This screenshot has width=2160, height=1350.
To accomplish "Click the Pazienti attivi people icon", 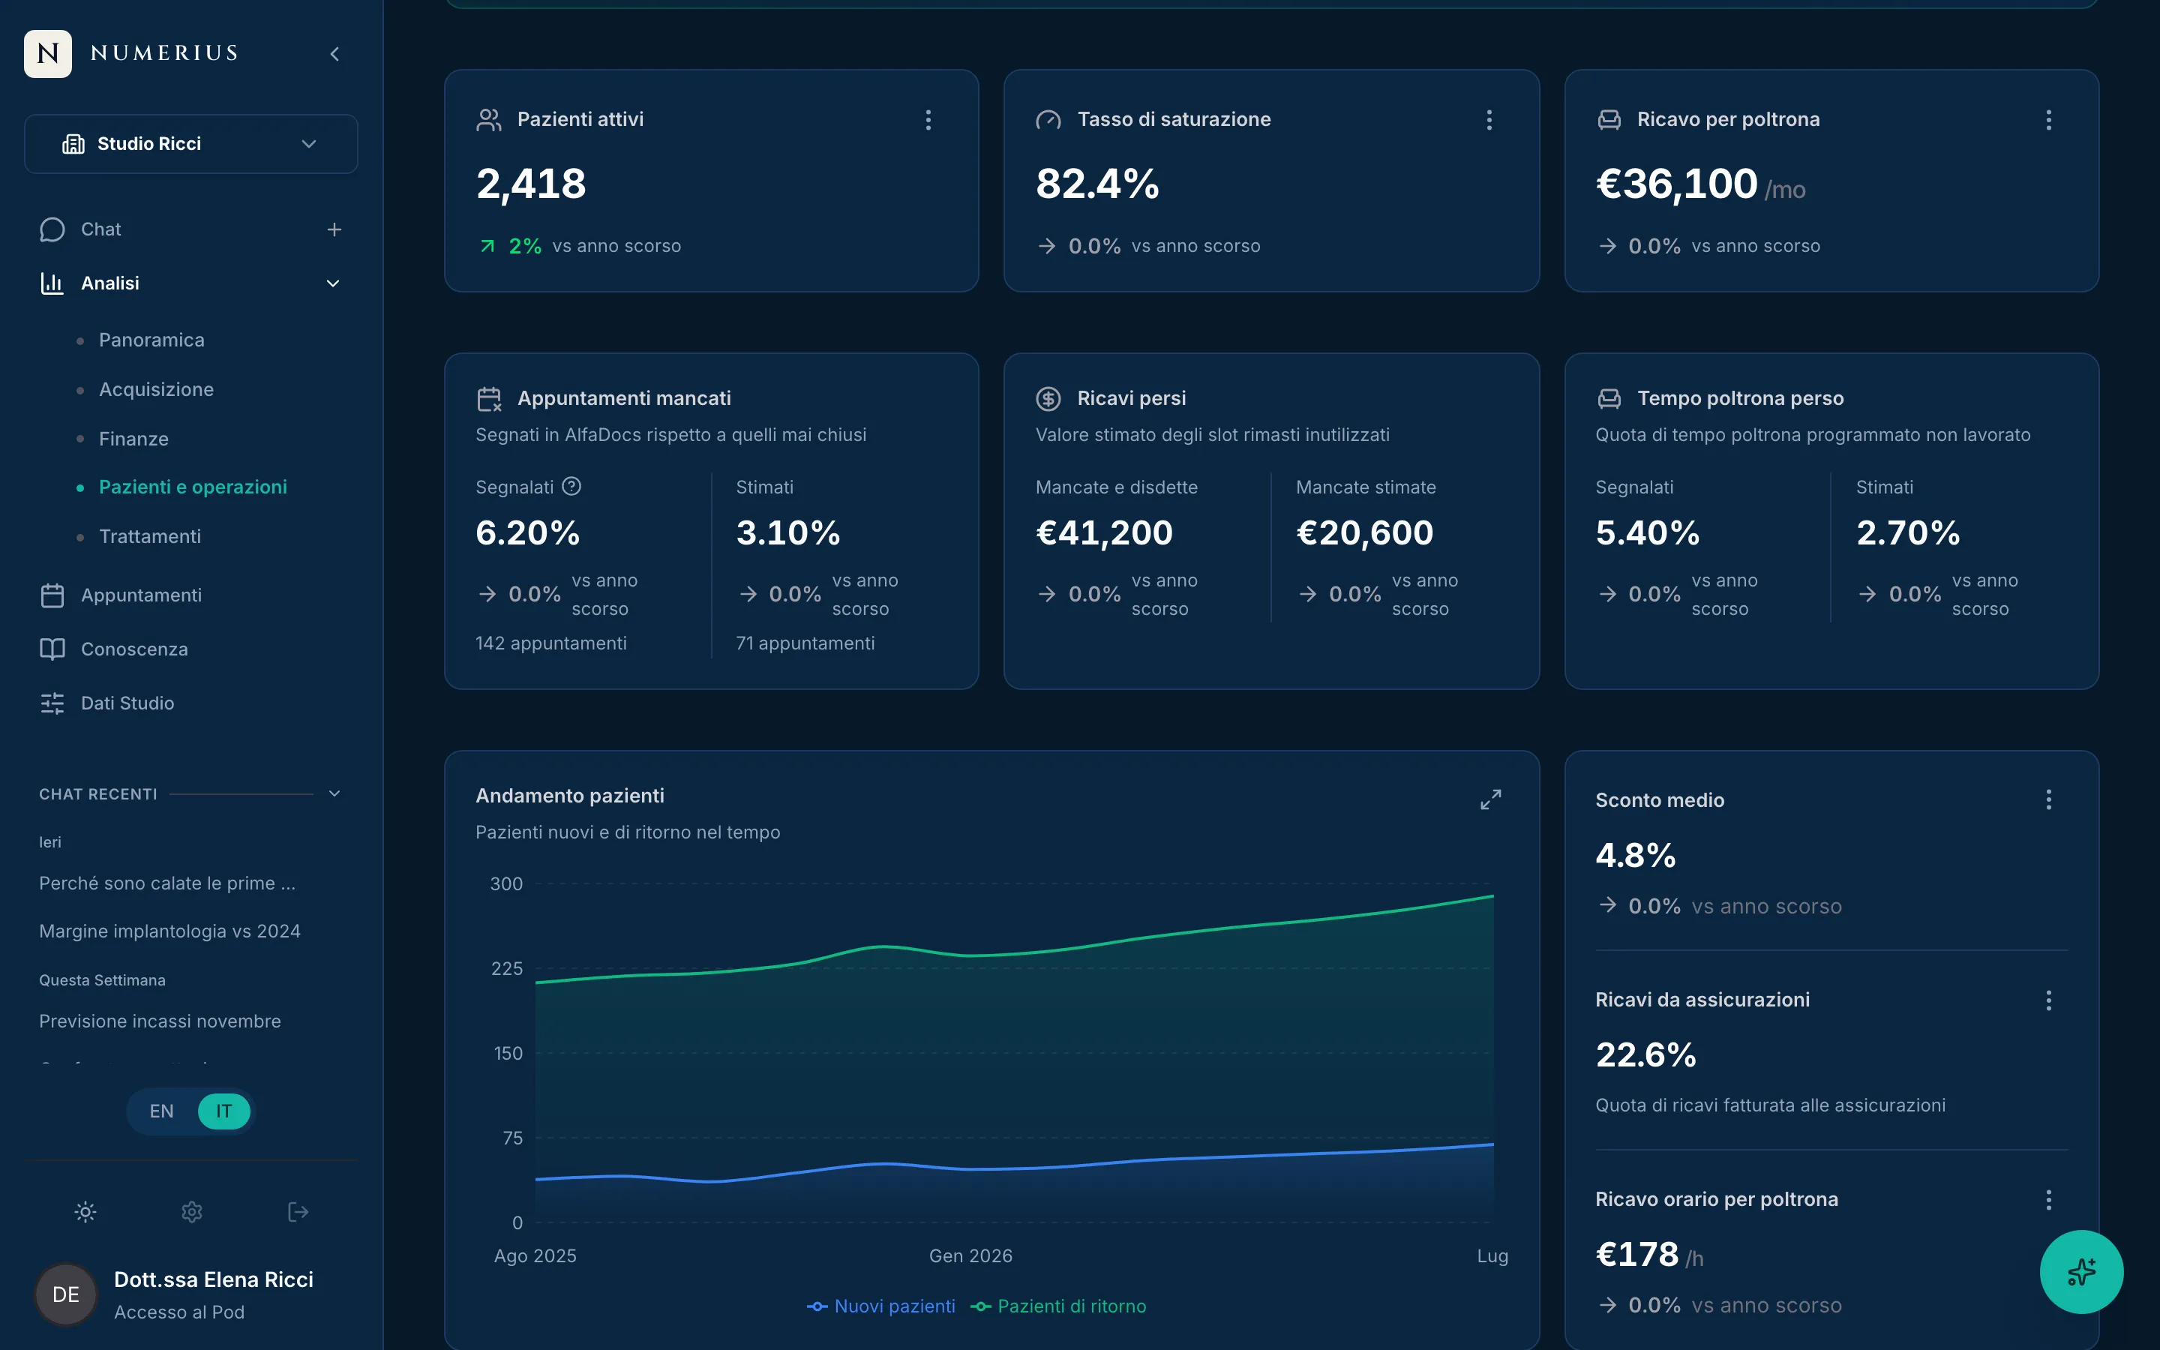I will pyautogui.click(x=489, y=120).
